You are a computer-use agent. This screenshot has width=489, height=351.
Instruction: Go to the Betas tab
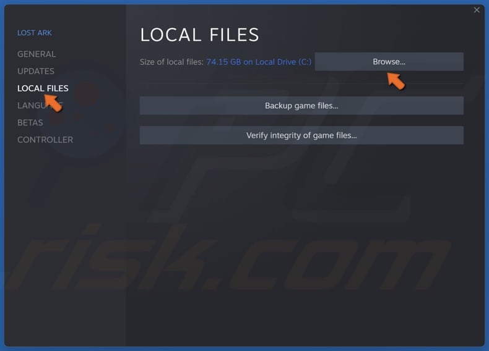30,123
